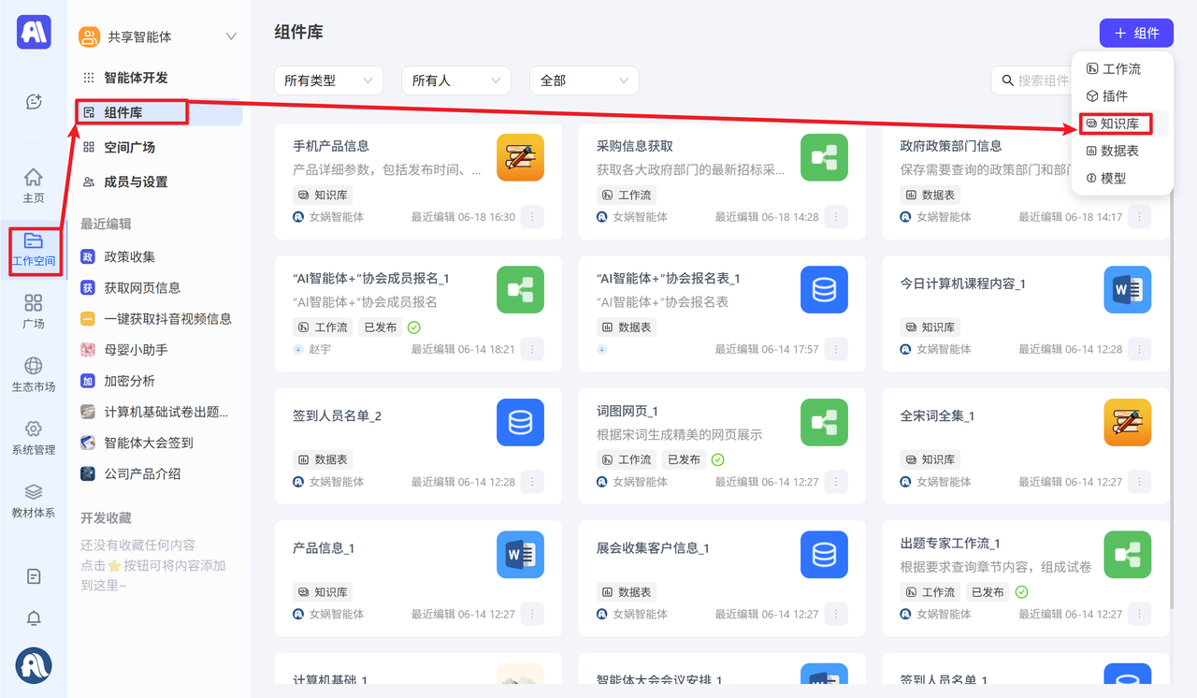The height and width of the screenshot is (698, 1197).
Task: Start new chat via top sidebar icon
Action: coord(34,101)
